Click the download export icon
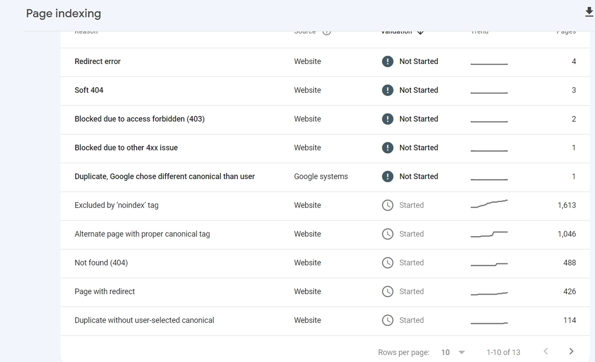 (x=589, y=13)
